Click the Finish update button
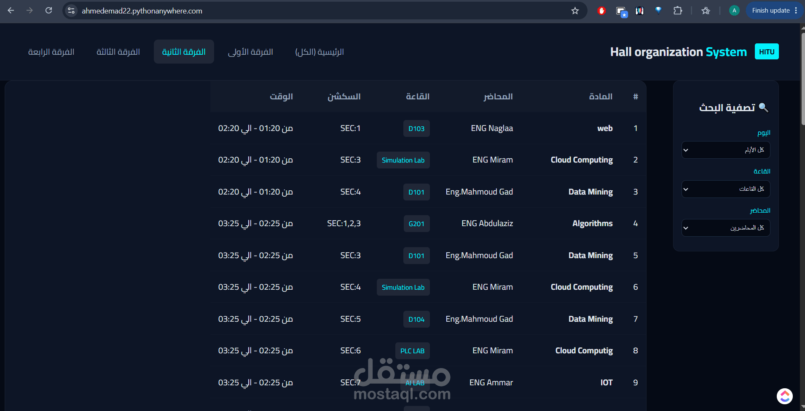805x411 pixels. click(x=774, y=11)
